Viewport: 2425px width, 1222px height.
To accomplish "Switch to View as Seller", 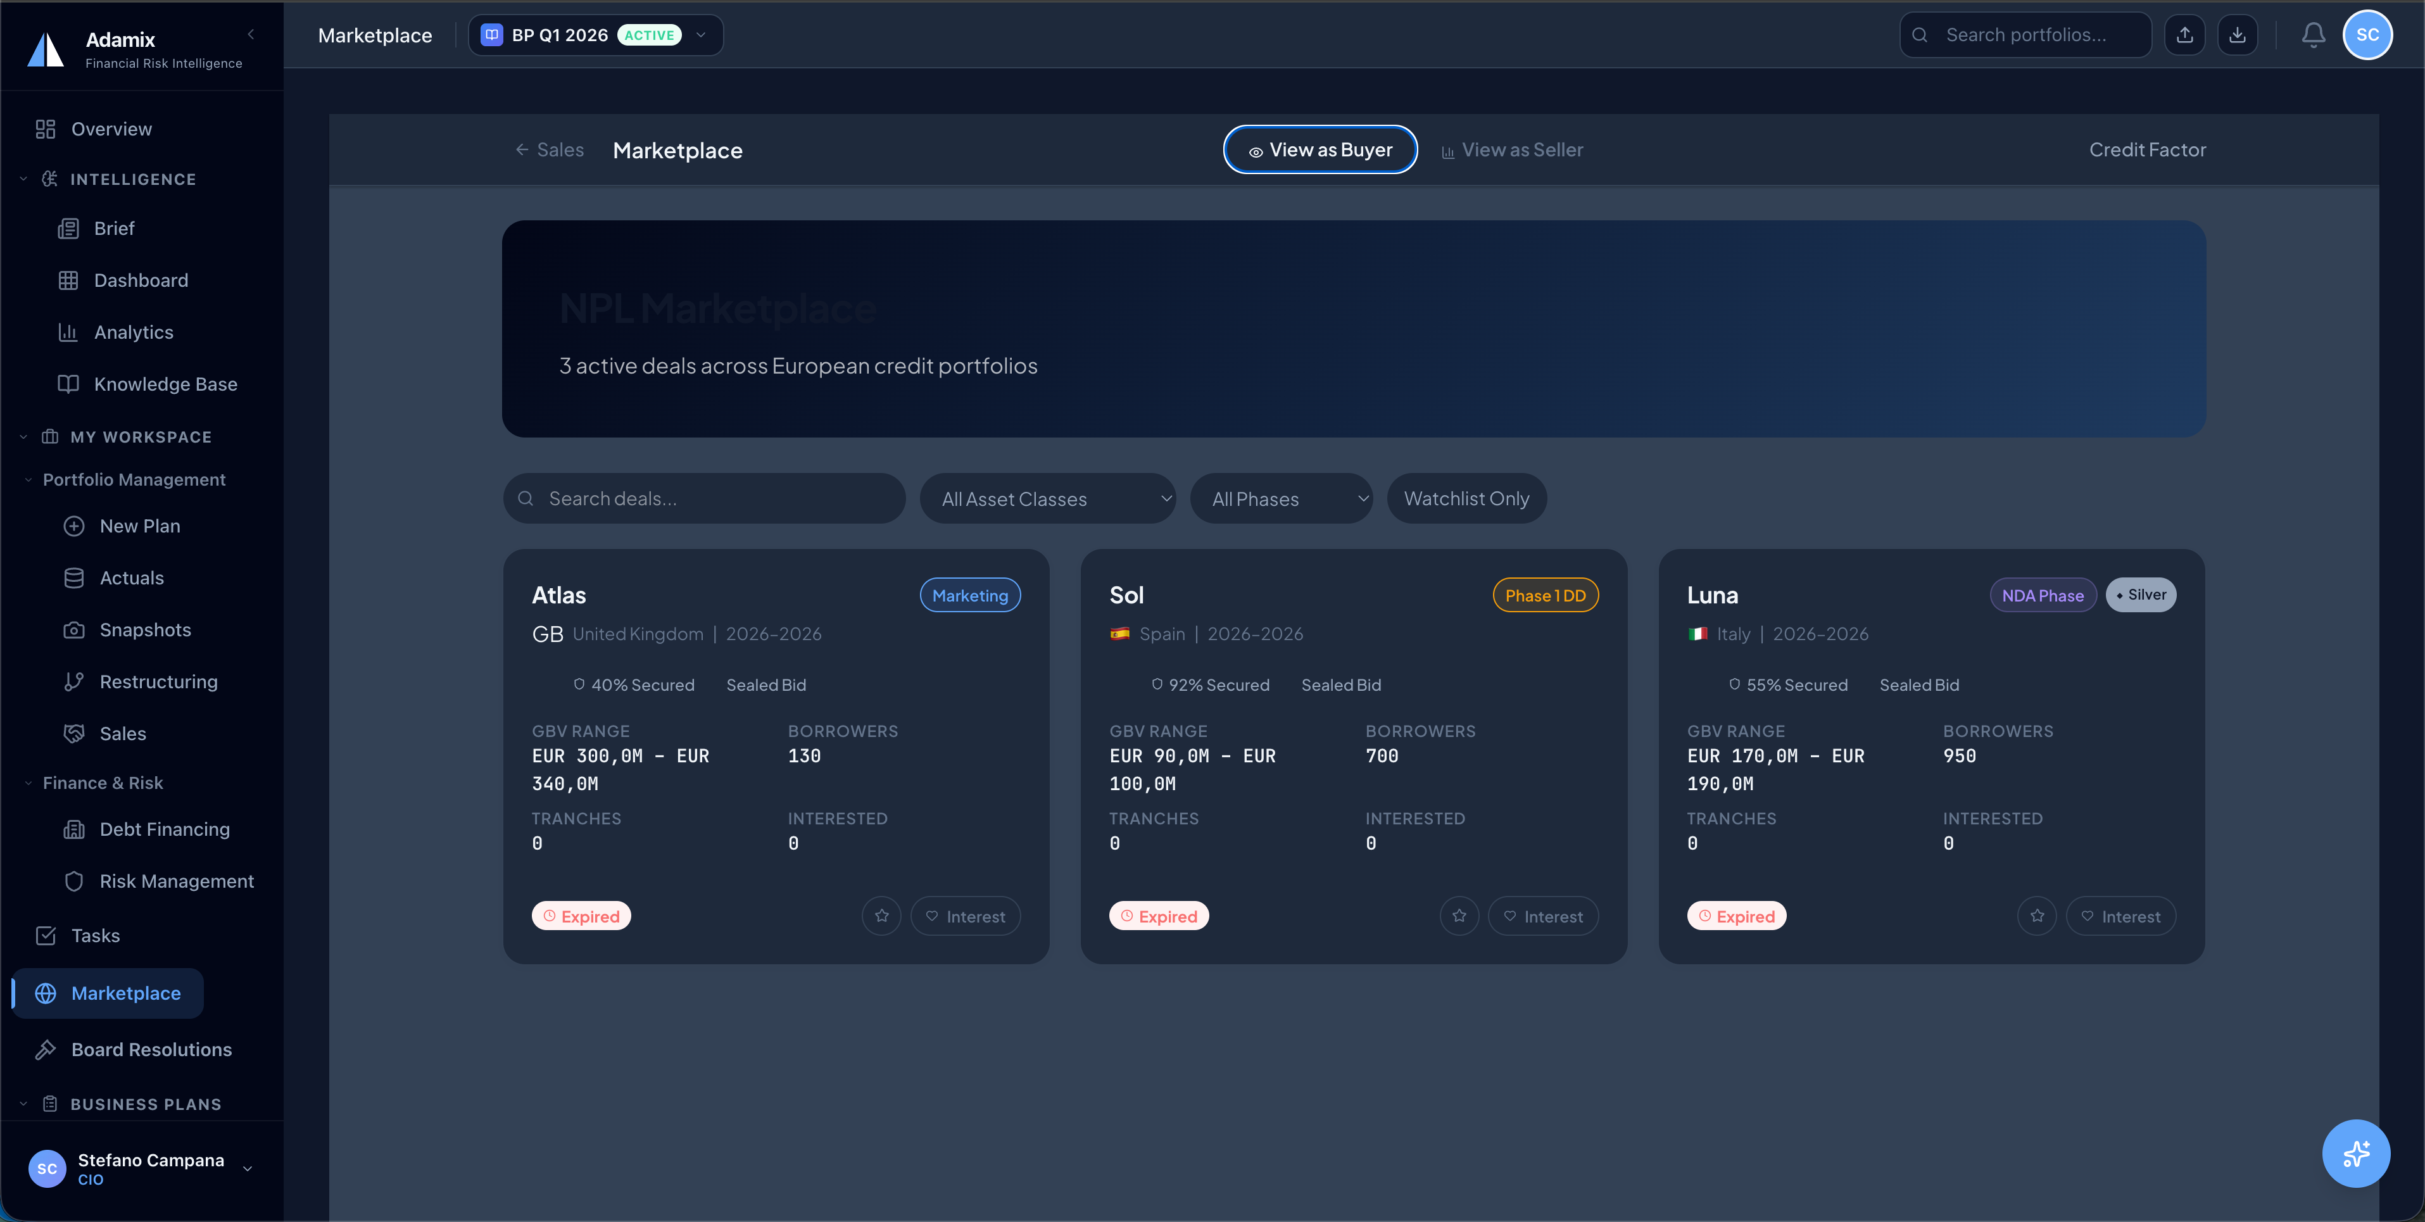I will (1512, 149).
